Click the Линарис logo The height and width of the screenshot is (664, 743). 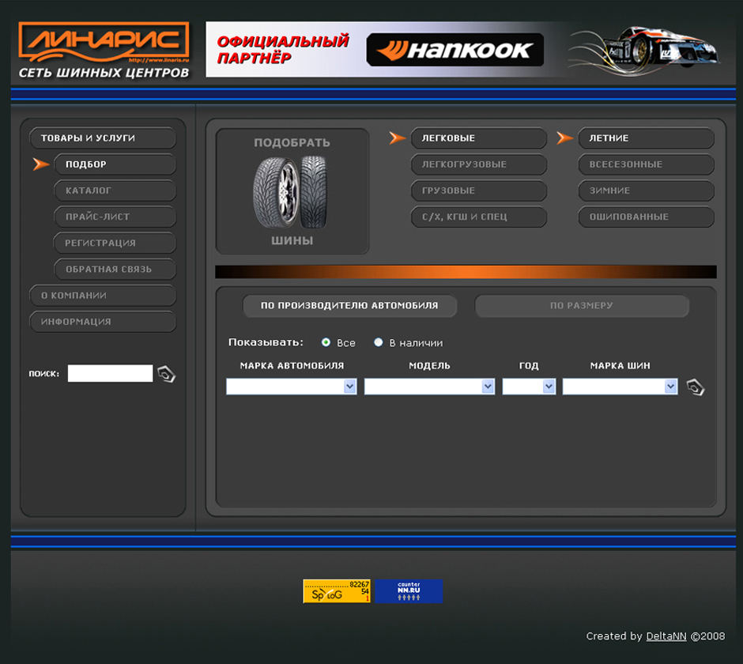pyautogui.click(x=104, y=50)
